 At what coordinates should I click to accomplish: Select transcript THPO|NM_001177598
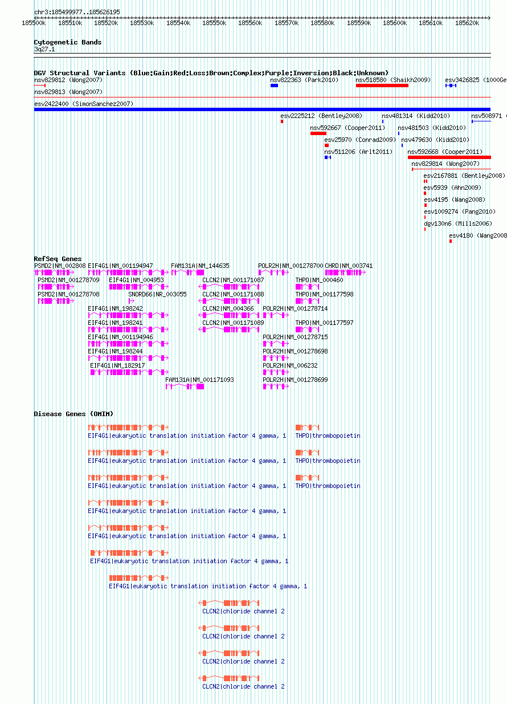(x=324, y=295)
